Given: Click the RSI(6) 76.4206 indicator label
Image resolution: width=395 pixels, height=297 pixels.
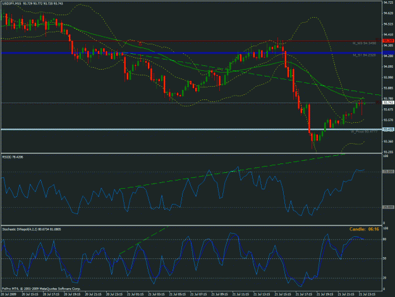Looking at the screenshot, I should pos(13,157).
